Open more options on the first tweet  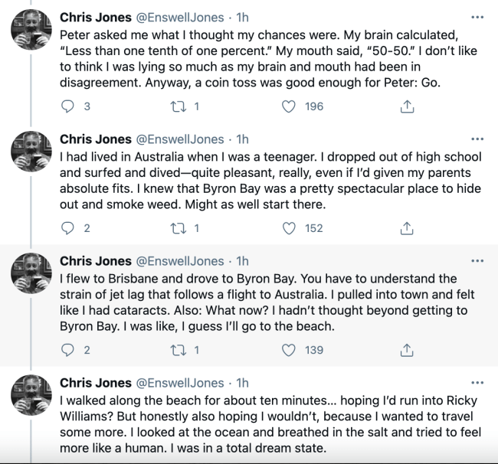[x=477, y=17]
